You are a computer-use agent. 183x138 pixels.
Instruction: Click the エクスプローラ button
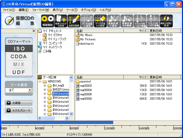pos(19,110)
